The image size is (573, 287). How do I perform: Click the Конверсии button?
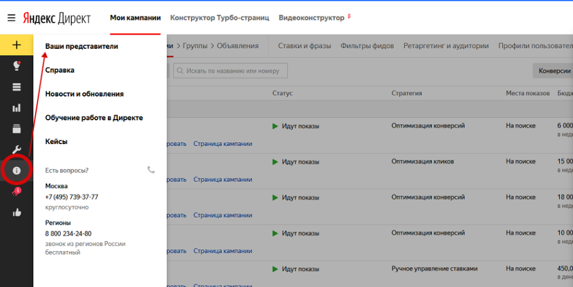[553, 71]
